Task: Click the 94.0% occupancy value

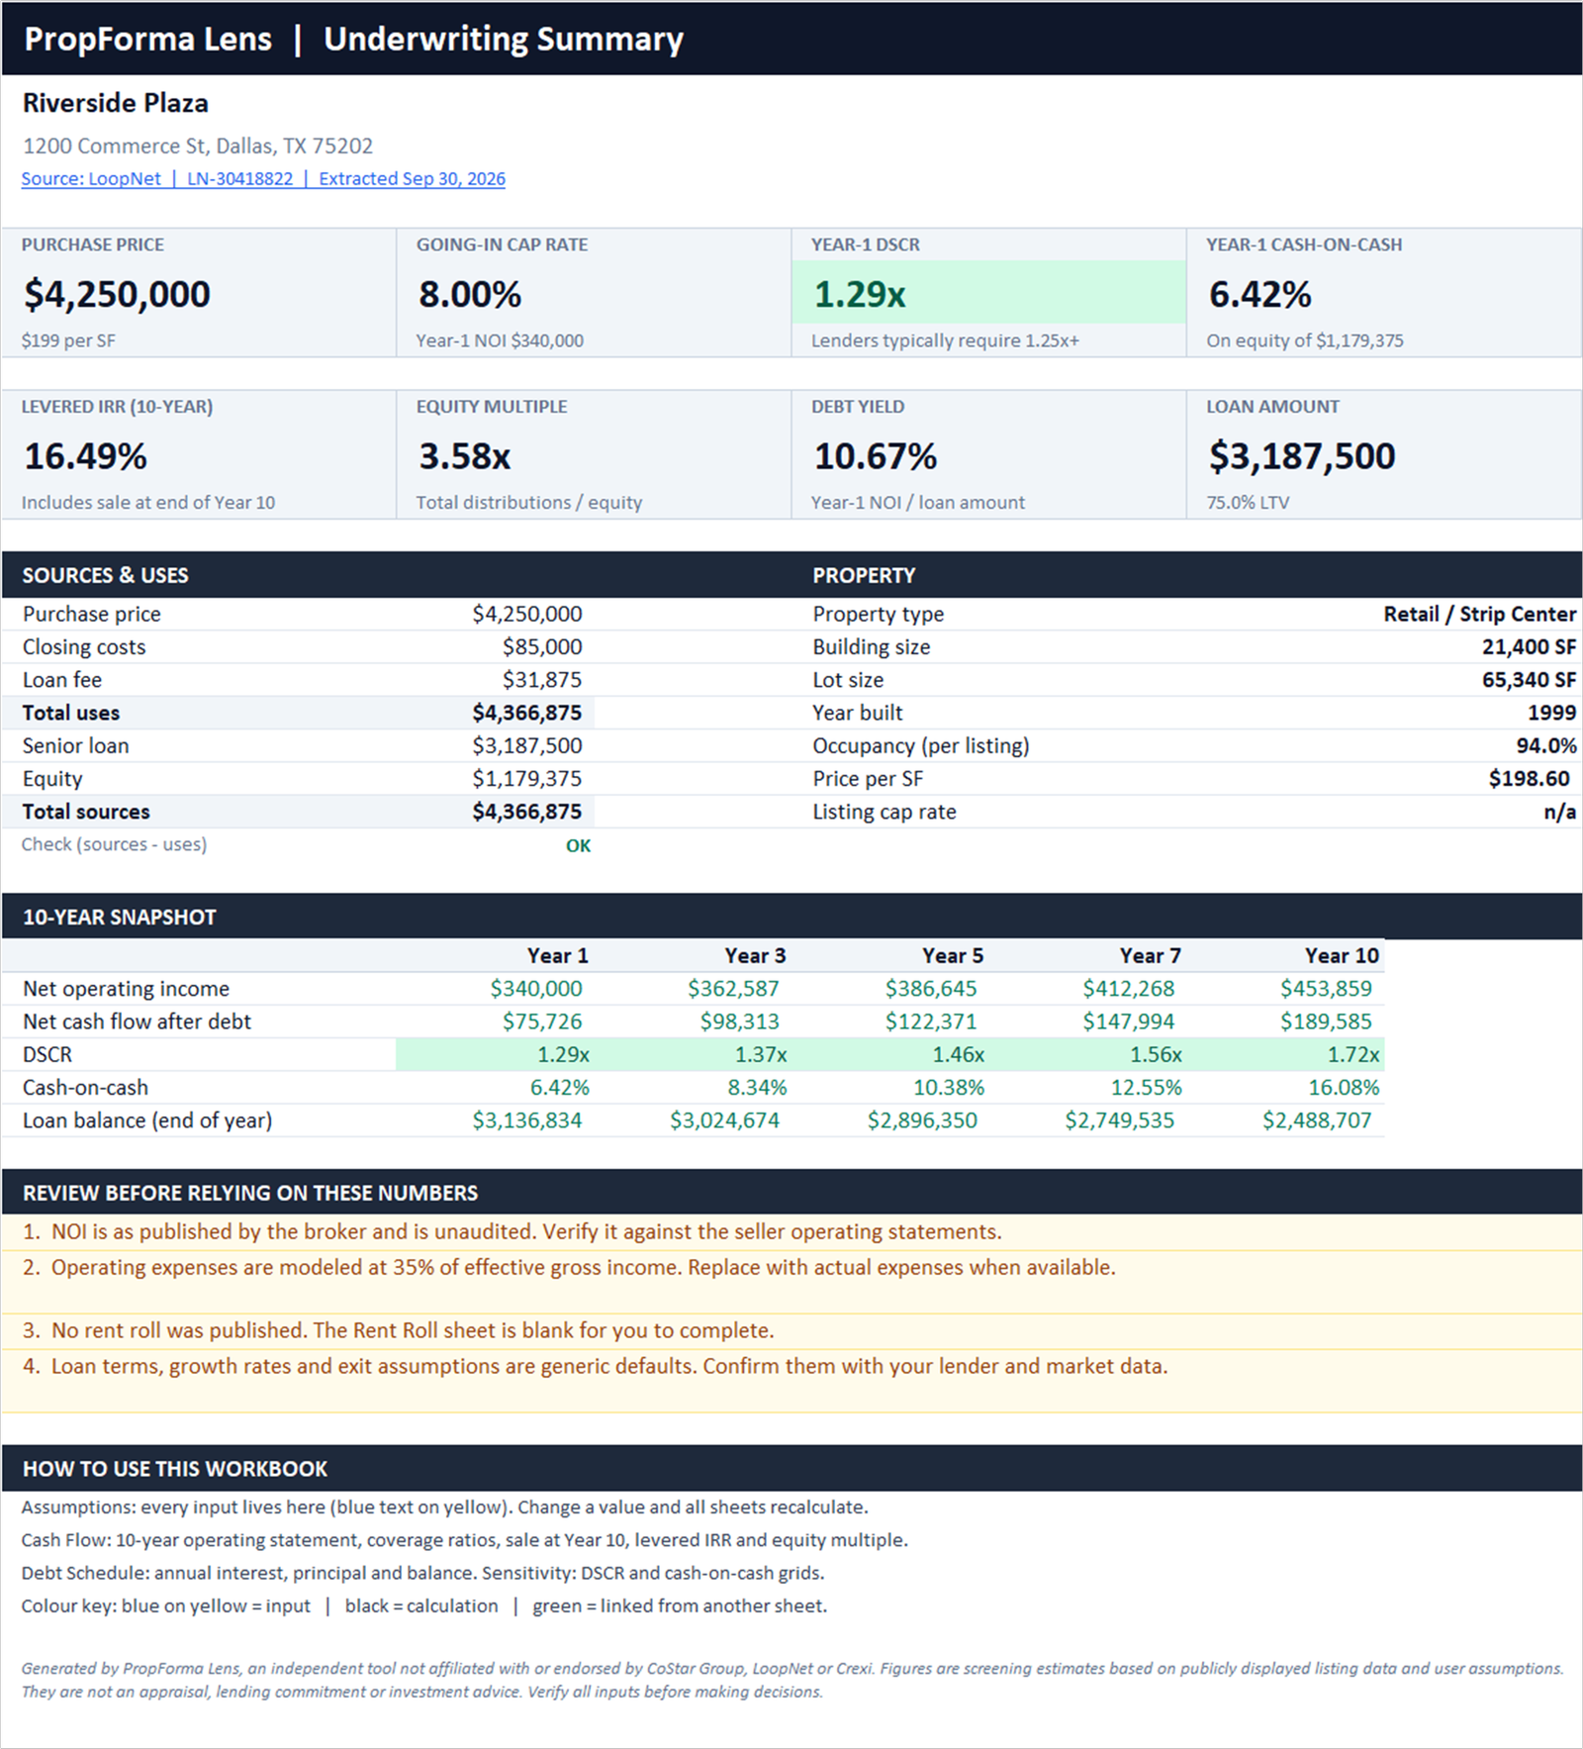Action: 1546,745
